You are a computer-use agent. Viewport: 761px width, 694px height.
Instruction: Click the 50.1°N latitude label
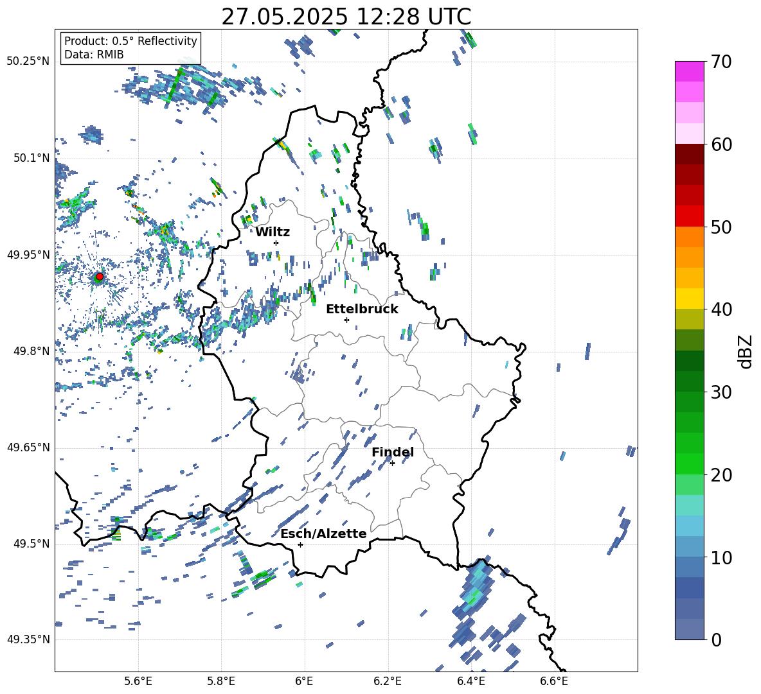tap(31, 158)
